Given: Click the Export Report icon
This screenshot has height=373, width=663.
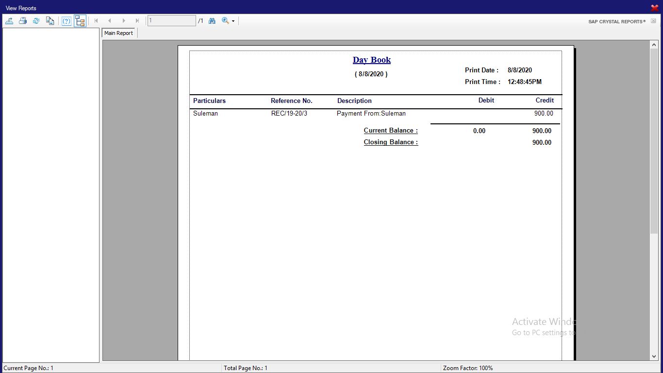Looking at the screenshot, I should coord(9,21).
